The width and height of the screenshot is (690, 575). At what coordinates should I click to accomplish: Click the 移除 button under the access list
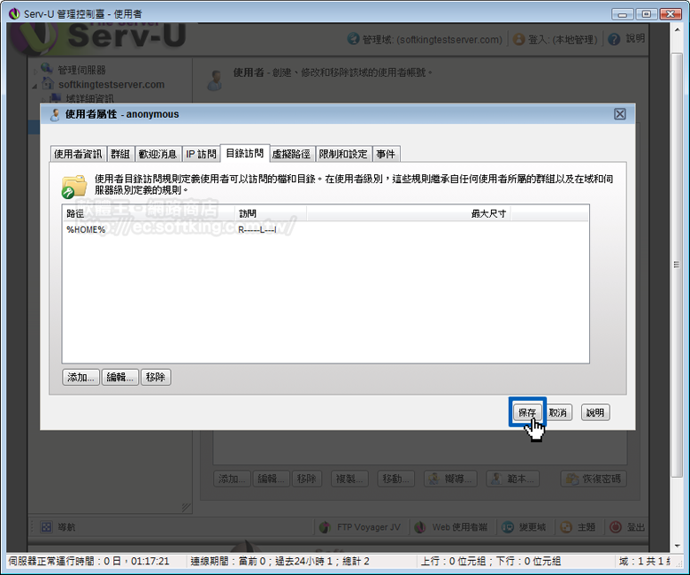[156, 378]
